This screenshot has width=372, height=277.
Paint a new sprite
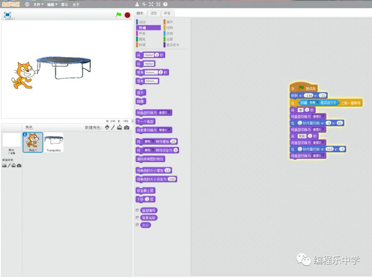click(113, 127)
